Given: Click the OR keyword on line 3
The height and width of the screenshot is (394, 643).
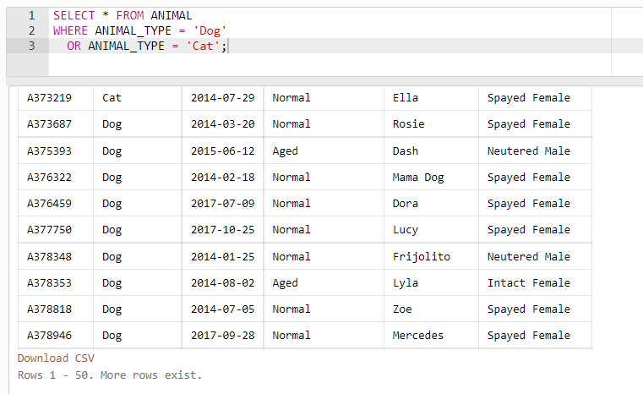Looking at the screenshot, I should coord(74,46).
